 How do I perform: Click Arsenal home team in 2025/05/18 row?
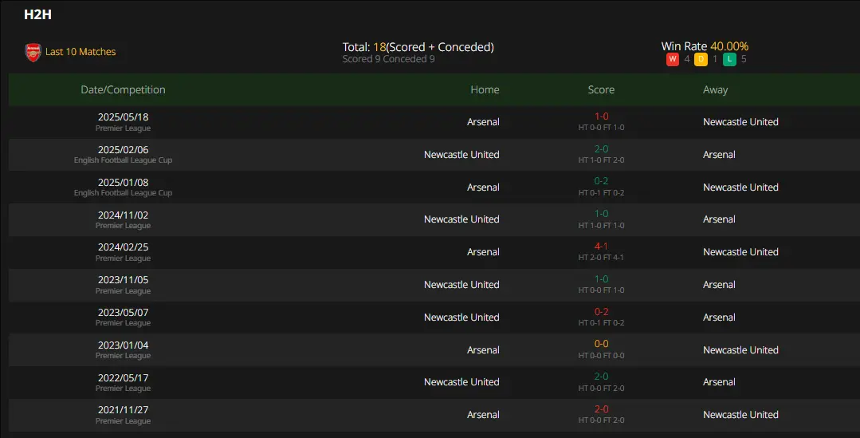pos(483,122)
